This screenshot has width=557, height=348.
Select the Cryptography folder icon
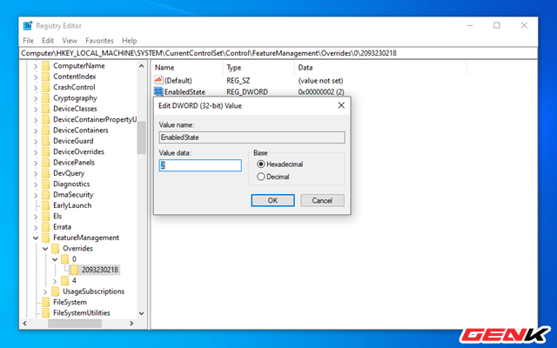pyautogui.click(x=46, y=98)
